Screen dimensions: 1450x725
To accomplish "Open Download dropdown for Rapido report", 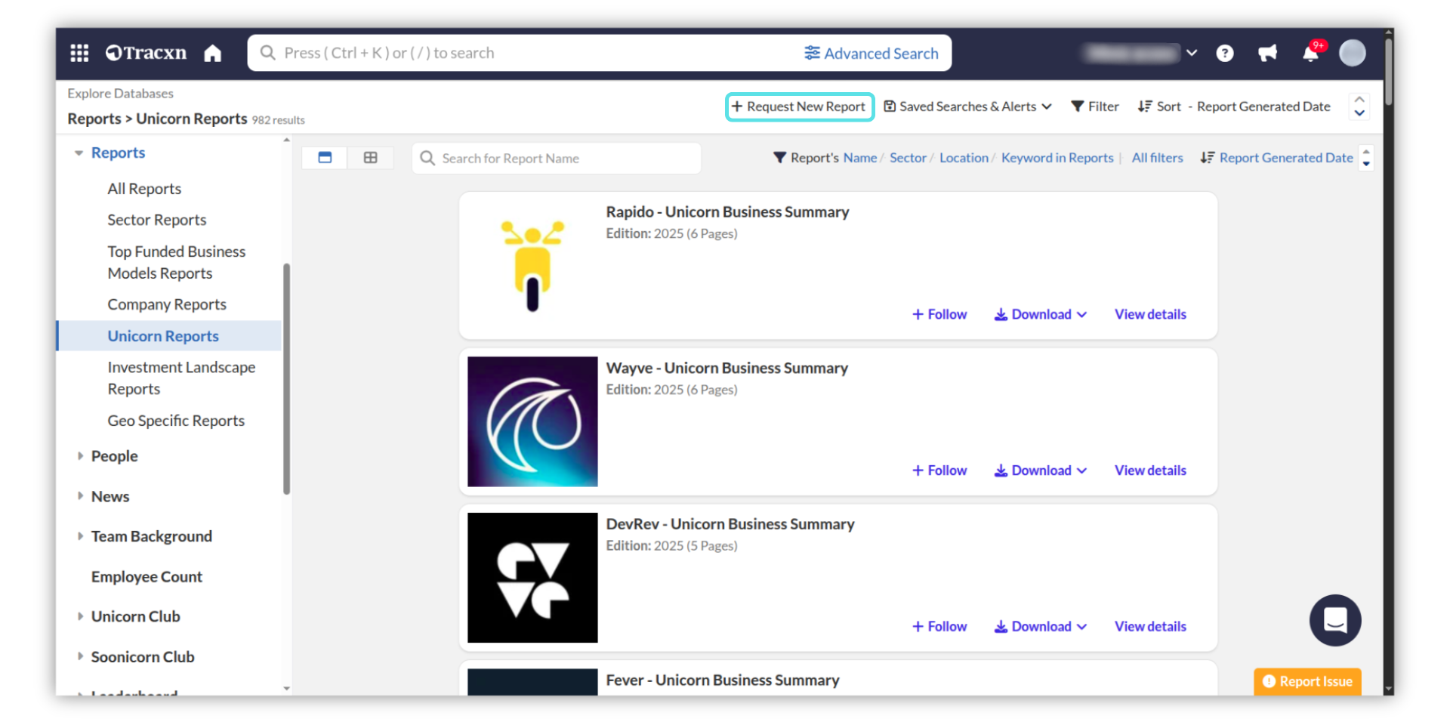I will pos(1041,314).
